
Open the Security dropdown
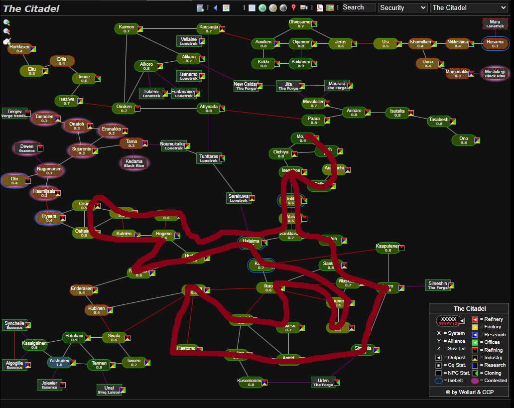[402, 7]
